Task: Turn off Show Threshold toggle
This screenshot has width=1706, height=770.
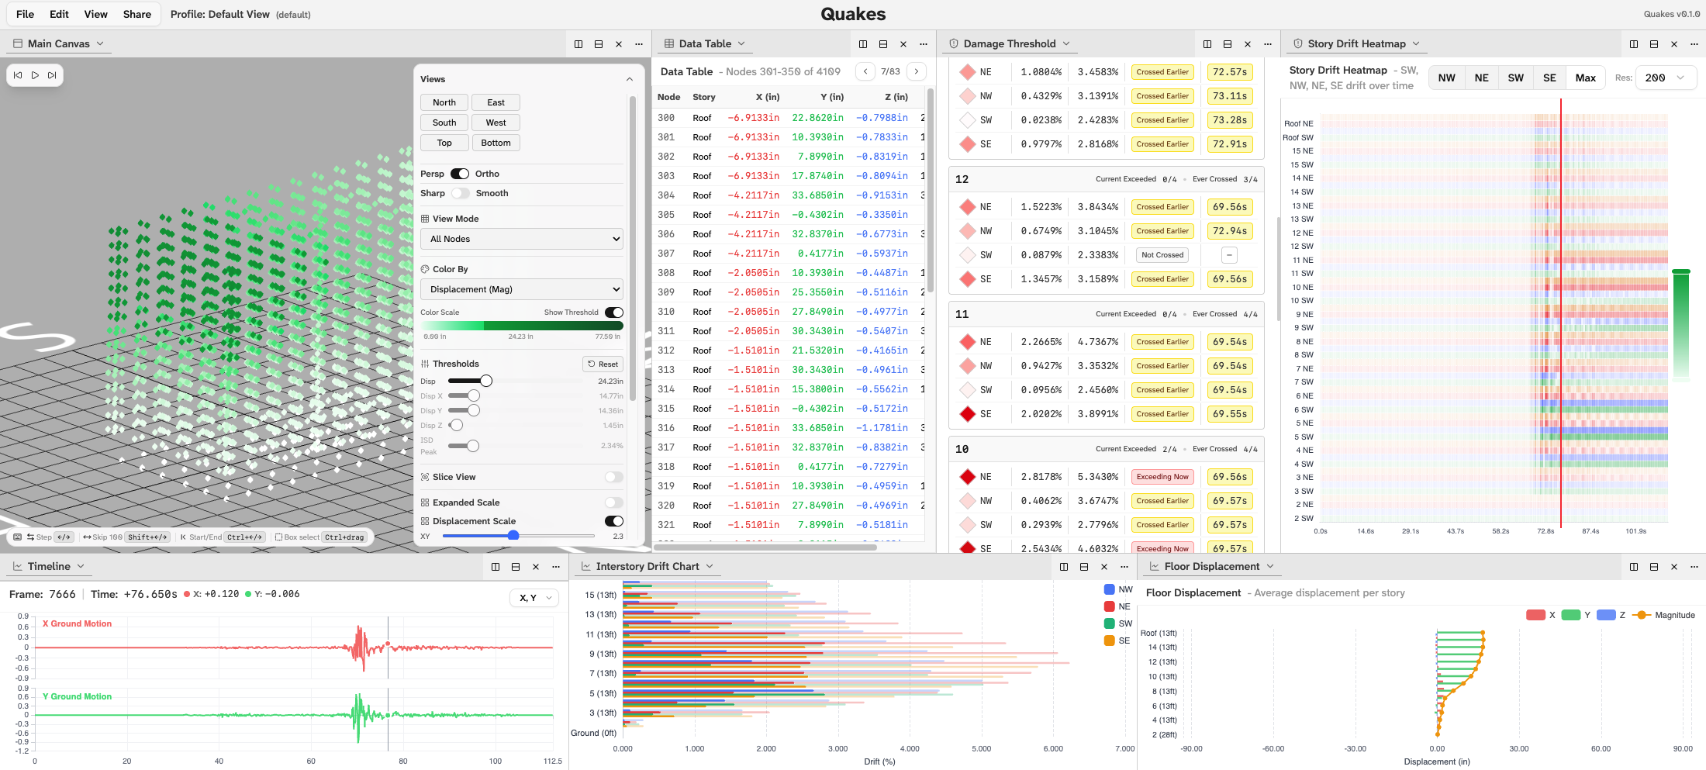Action: 613,312
